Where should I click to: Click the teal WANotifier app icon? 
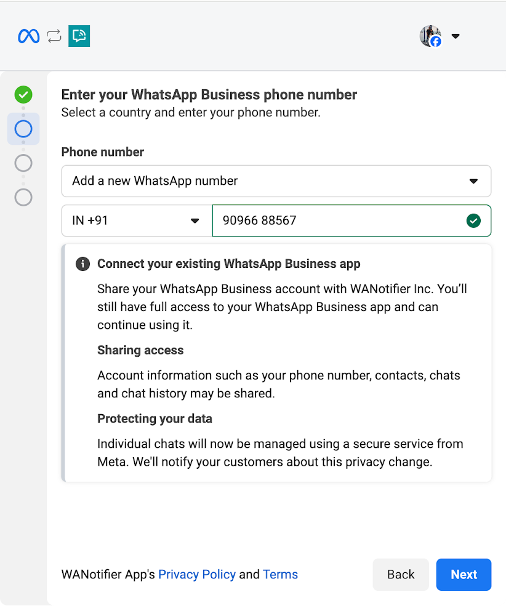pyautogui.click(x=79, y=36)
